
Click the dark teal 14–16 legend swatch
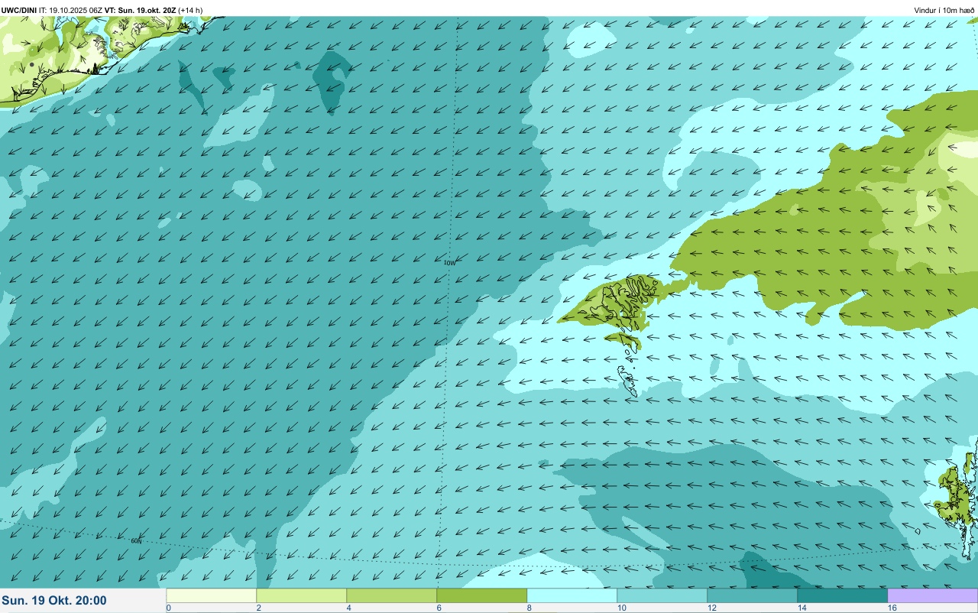[842, 595]
